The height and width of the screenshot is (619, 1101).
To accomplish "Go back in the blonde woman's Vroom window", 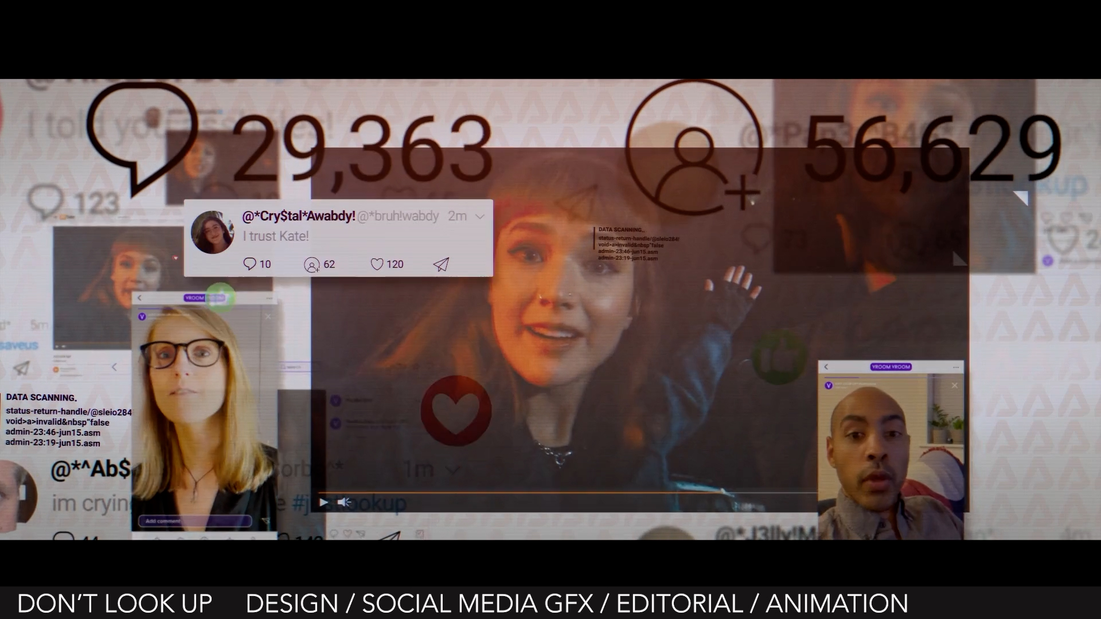I will click(139, 298).
